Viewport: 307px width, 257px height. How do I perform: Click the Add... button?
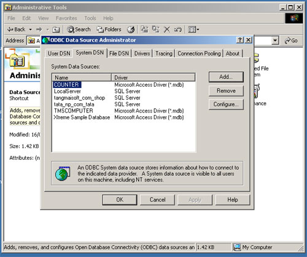click(x=226, y=77)
